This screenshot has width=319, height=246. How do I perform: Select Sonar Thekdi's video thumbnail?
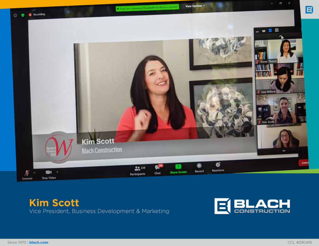pos(279,51)
